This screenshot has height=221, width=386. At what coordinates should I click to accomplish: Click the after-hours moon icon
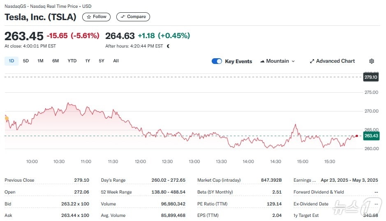(168, 46)
